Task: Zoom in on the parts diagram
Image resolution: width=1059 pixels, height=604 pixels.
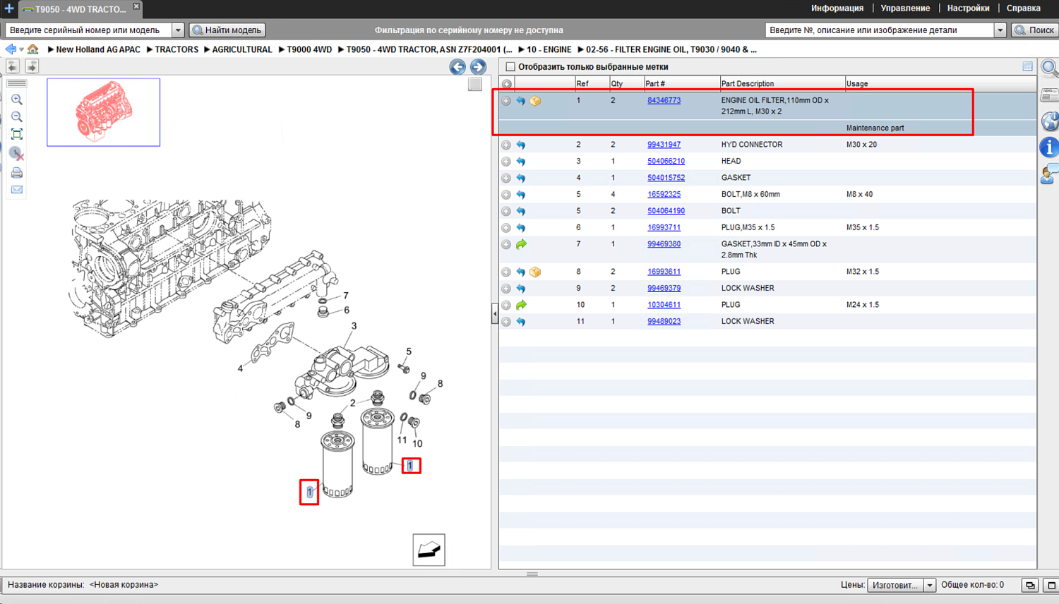Action: tap(17, 100)
